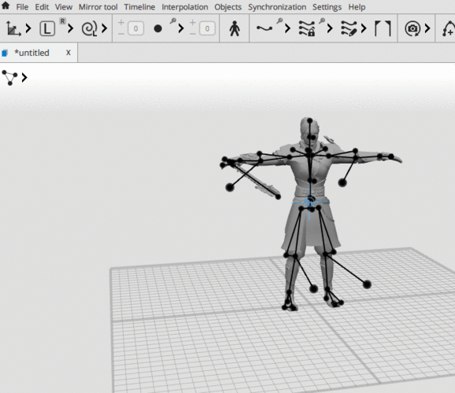Close the *untitled tab
Viewport: 455px width, 393px height.
[x=68, y=53]
